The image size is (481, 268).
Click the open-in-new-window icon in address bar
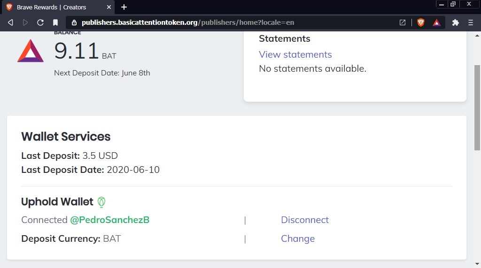pyautogui.click(x=403, y=22)
